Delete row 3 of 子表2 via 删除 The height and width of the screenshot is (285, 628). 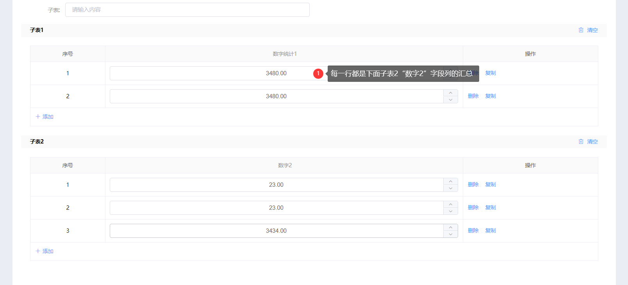click(x=473, y=230)
